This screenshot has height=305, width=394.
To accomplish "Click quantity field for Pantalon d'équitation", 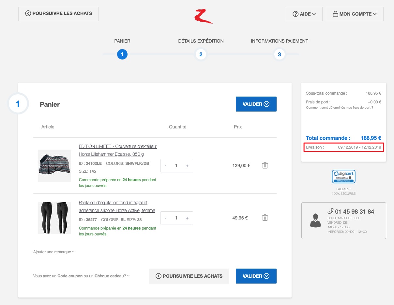I will tap(176, 218).
